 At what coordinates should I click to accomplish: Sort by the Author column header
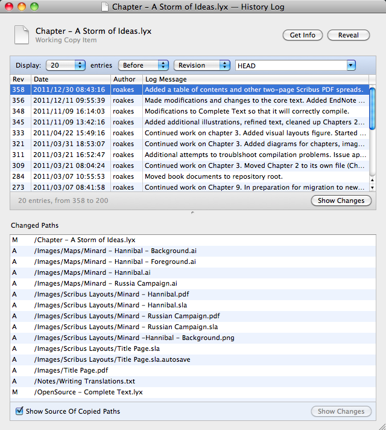pos(125,79)
